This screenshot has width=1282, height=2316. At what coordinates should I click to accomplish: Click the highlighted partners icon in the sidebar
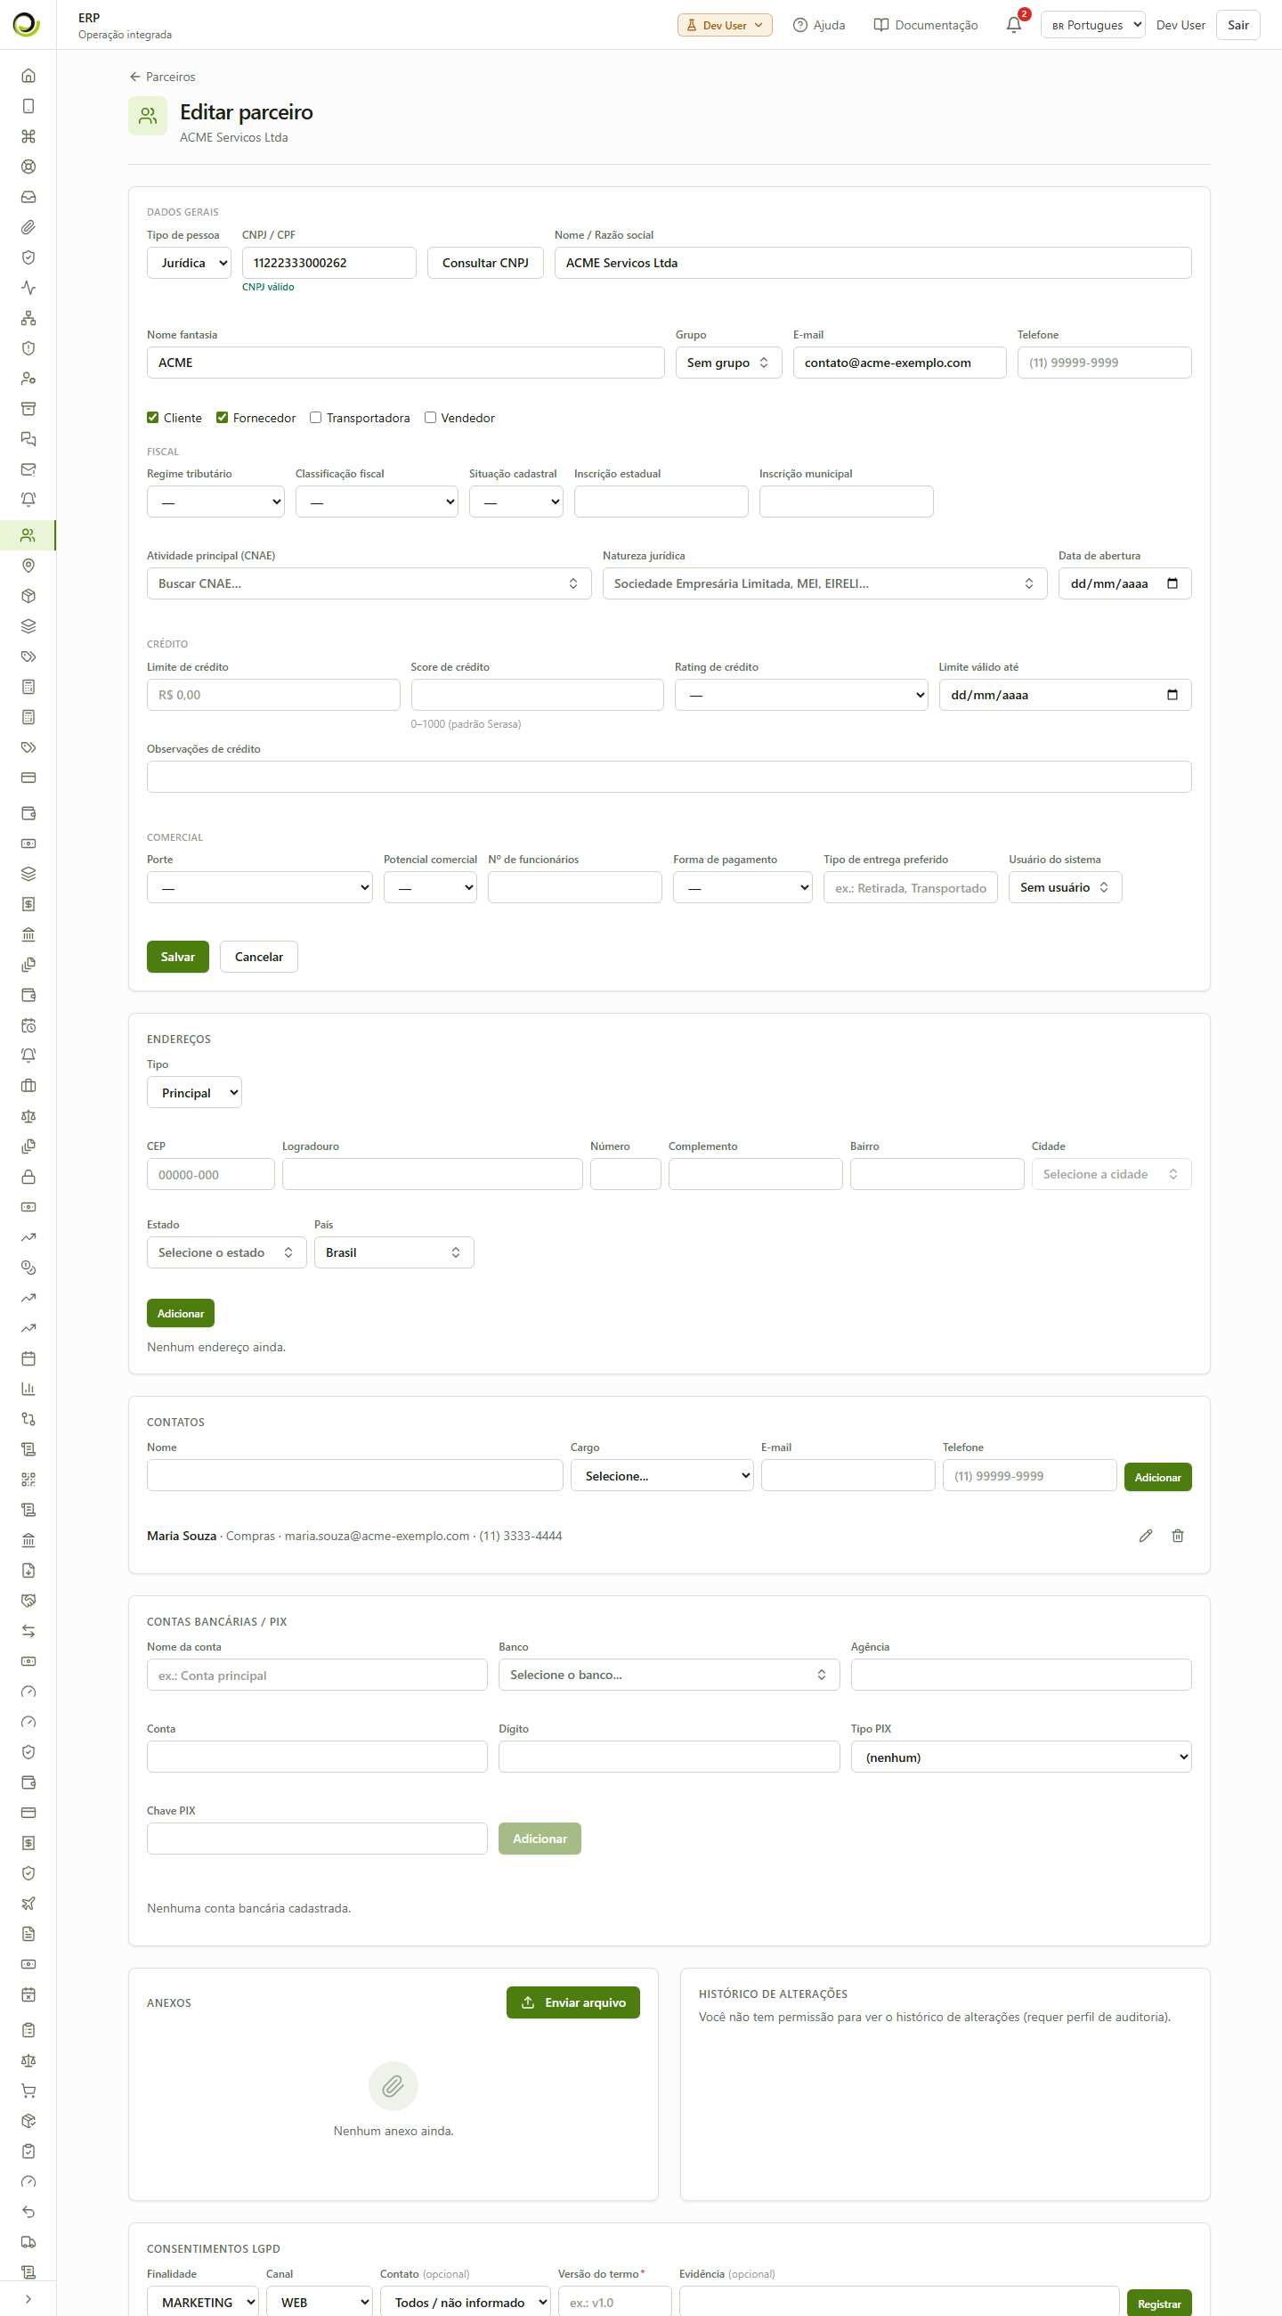(x=28, y=535)
